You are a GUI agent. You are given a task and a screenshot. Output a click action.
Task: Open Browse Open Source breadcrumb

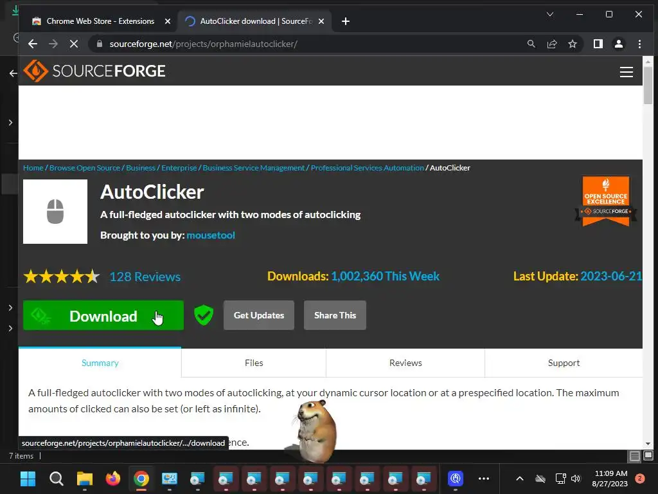click(x=85, y=168)
